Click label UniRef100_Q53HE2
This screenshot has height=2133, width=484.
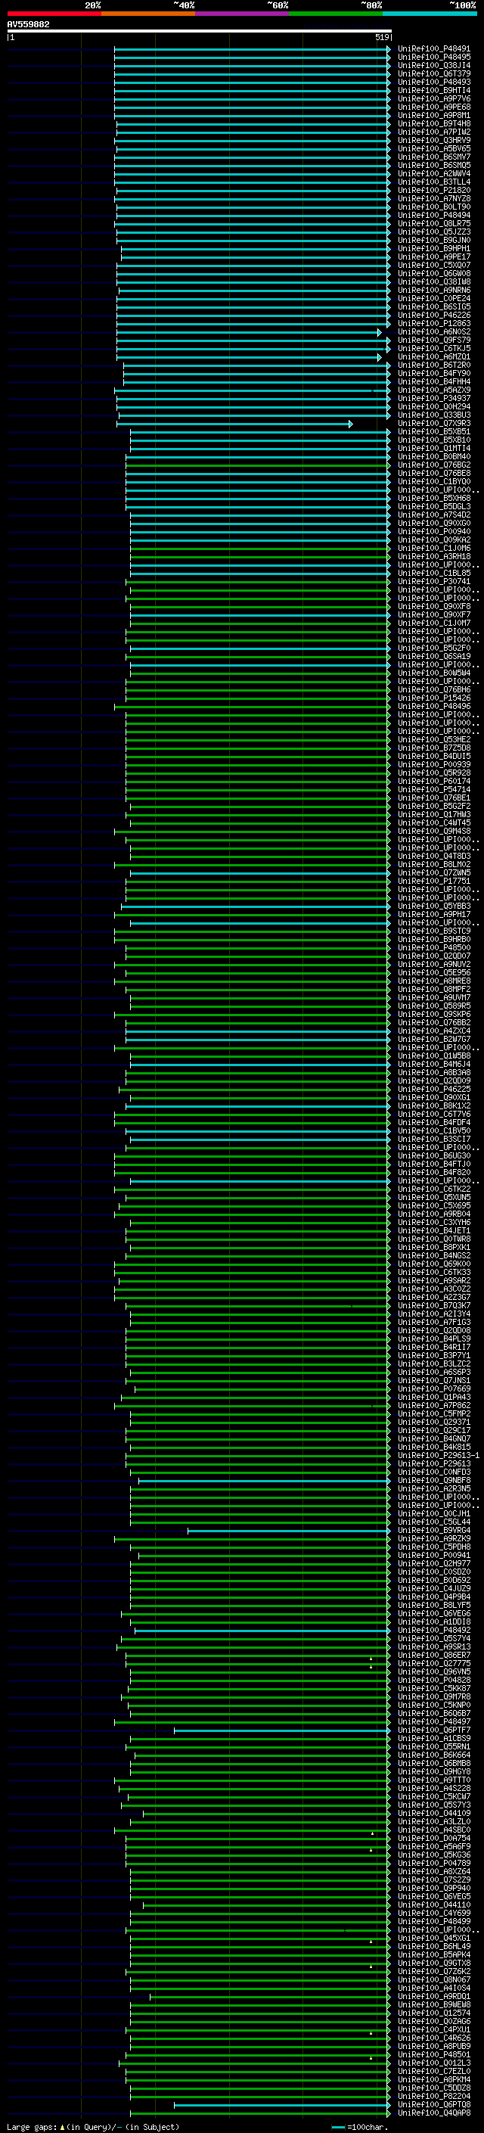pyautogui.click(x=433, y=741)
